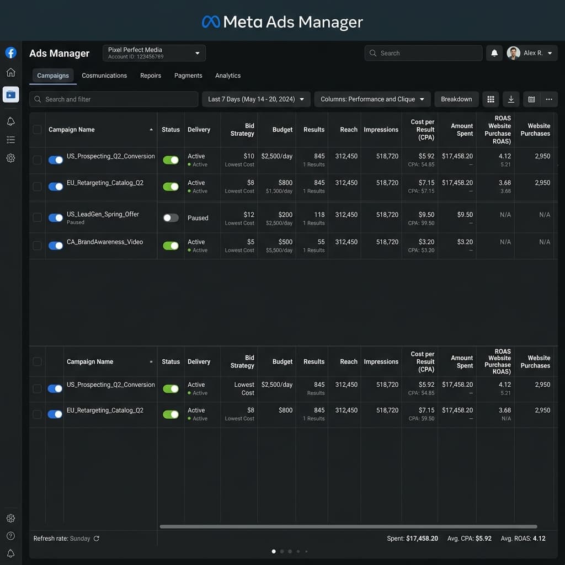The width and height of the screenshot is (565, 565).
Task: Switch to the Analytics tab
Action: coord(228,76)
